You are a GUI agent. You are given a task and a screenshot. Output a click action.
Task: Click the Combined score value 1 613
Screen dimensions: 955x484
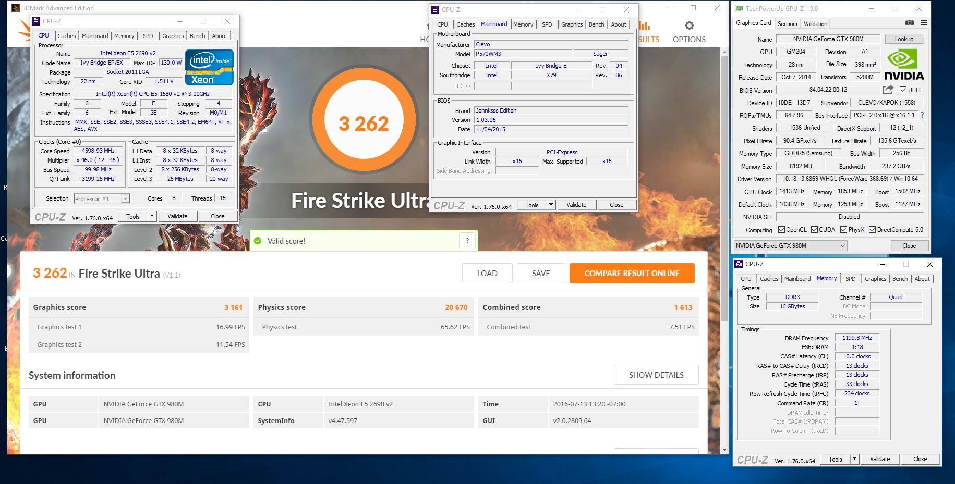tap(683, 307)
